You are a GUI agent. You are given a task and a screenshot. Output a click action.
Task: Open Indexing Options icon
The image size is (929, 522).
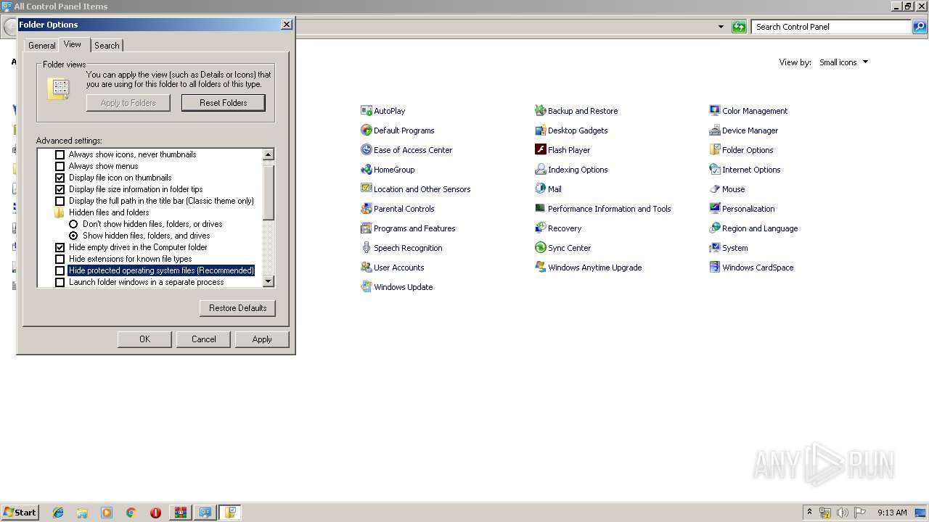point(540,170)
